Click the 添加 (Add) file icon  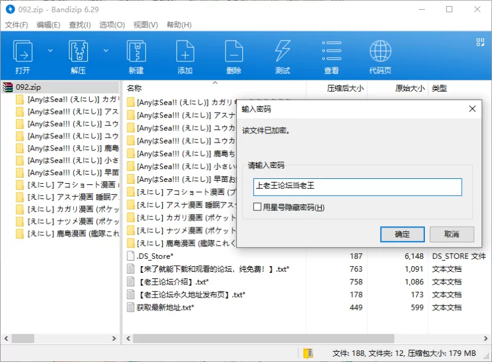pyautogui.click(x=185, y=51)
